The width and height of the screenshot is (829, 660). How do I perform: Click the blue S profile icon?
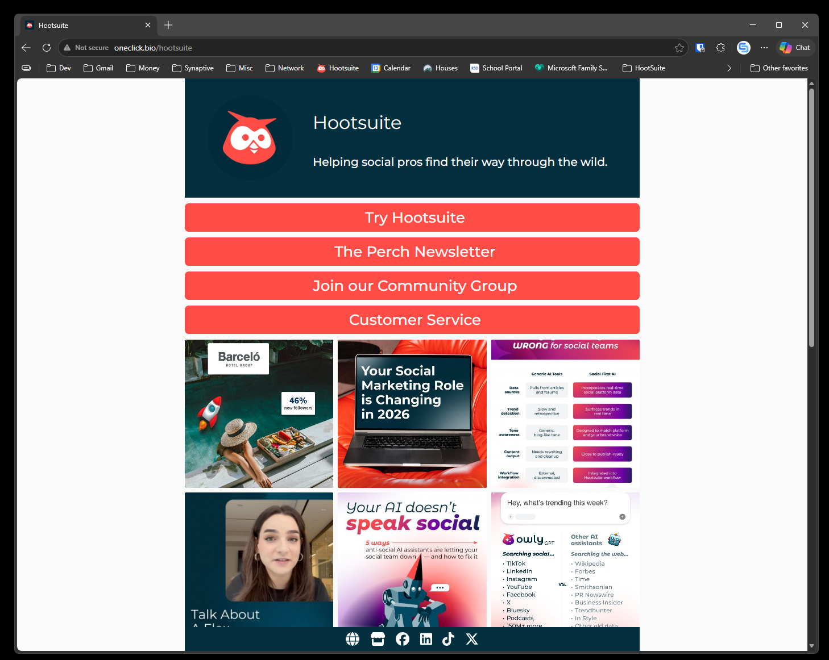[x=743, y=48]
